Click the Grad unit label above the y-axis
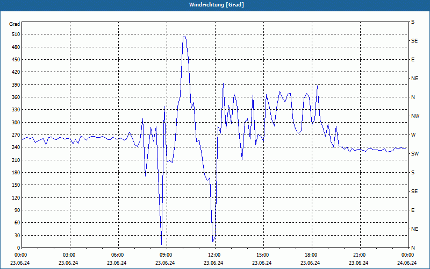430x269 pixels. (x=15, y=24)
